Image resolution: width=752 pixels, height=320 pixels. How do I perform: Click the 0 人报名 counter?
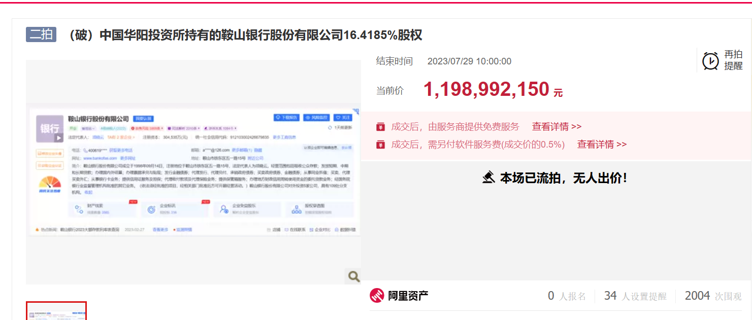click(567, 296)
